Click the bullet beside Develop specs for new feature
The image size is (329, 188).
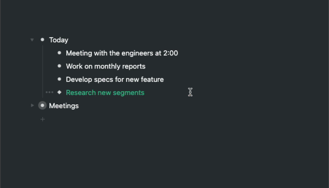(59, 79)
